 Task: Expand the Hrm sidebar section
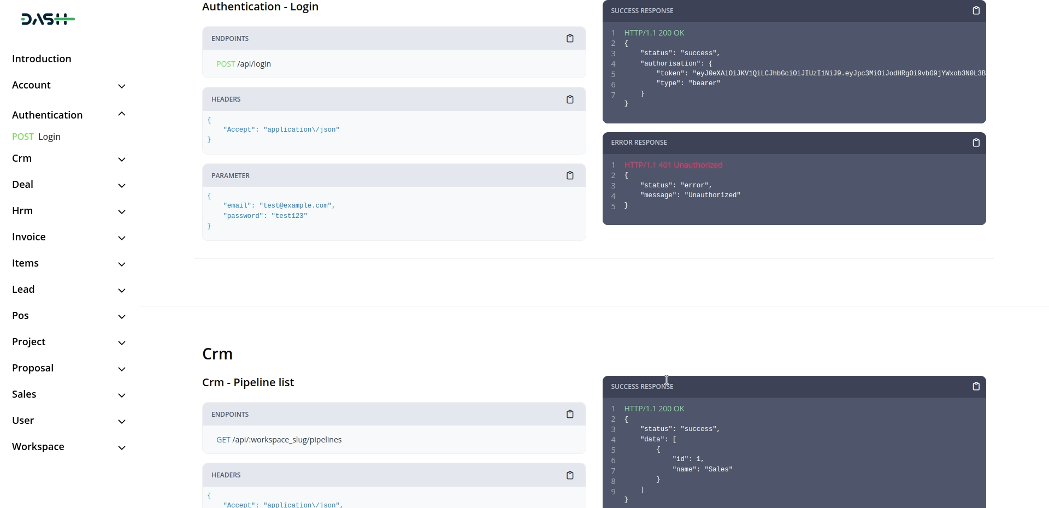click(x=122, y=212)
